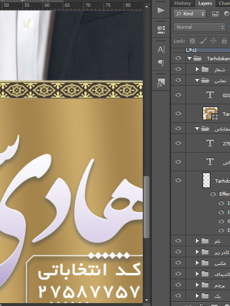The height and width of the screenshot is (306, 230).
Task: Select the Tarhdo layer transparent thumbnail
Action: click(x=207, y=180)
